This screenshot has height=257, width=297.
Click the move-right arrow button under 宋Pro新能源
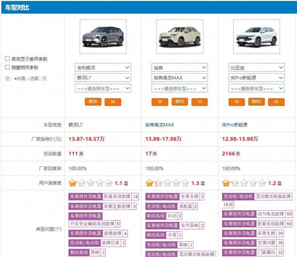[x=276, y=102]
